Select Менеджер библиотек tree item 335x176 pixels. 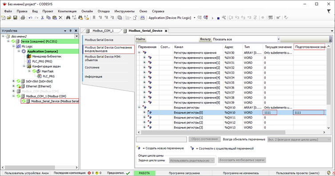click(47, 56)
